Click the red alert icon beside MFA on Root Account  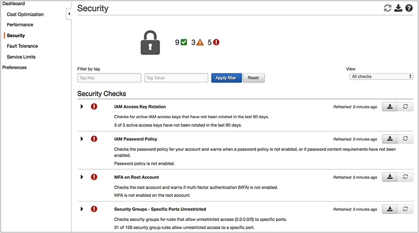pyautogui.click(x=94, y=177)
